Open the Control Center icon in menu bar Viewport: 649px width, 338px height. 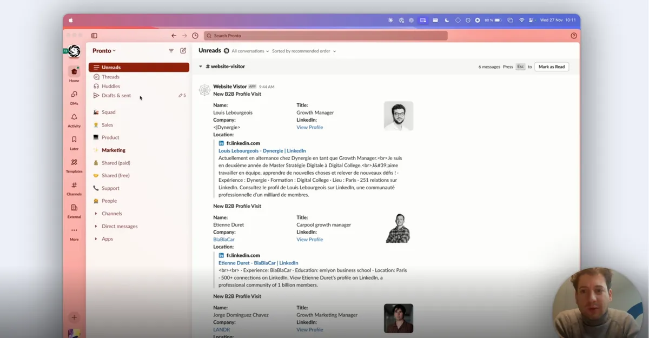(533, 20)
